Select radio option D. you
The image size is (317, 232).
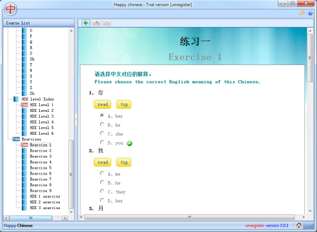click(x=102, y=142)
